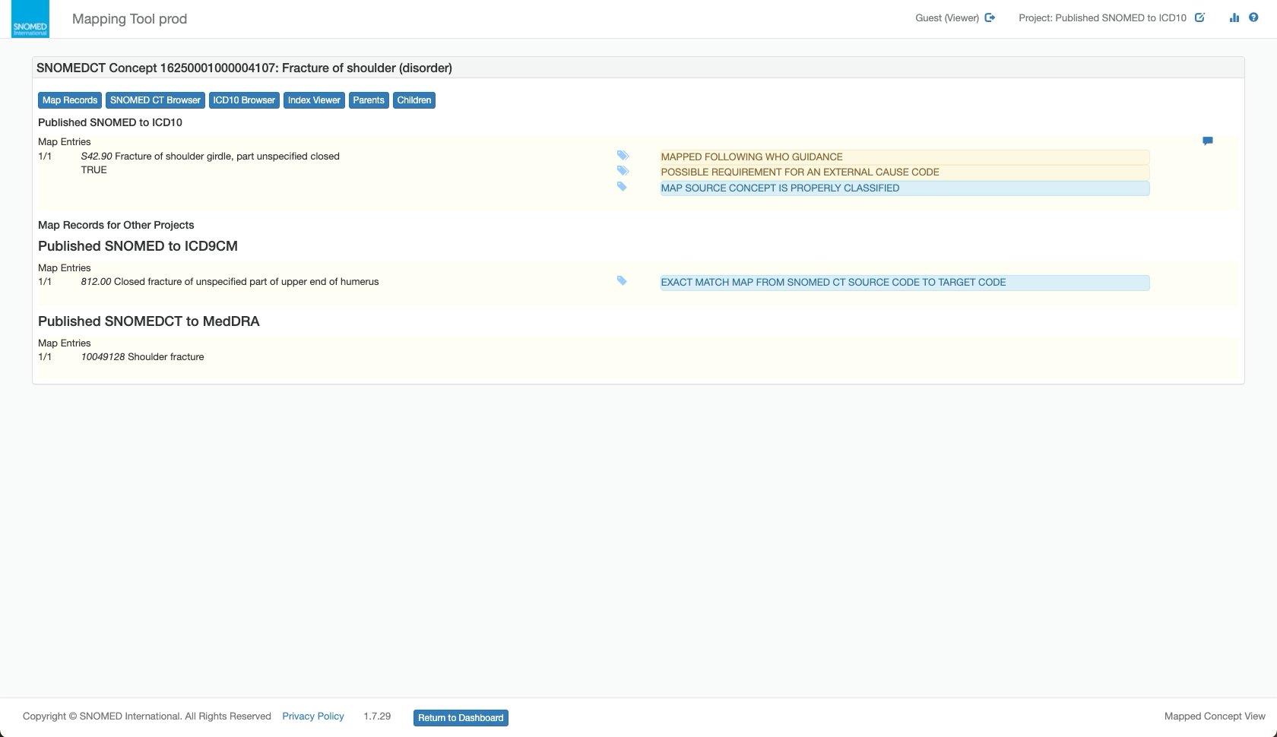Open the Index Viewer
Image resolution: width=1277 pixels, height=737 pixels.
(314, 100)
